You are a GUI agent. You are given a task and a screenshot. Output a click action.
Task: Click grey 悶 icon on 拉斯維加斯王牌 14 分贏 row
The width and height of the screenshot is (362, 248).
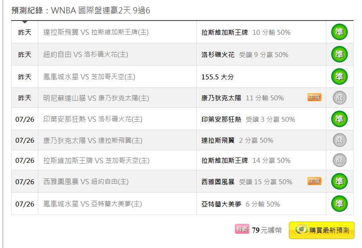340,160
